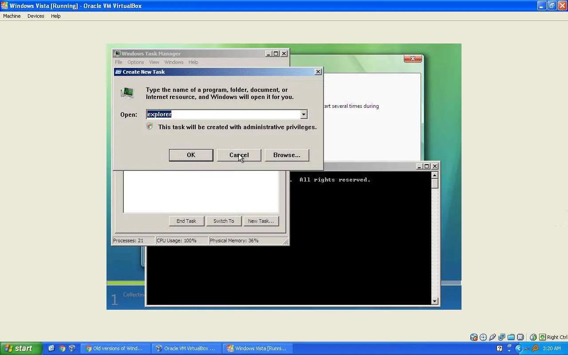
Task: Click the 'CPU Usage: 100%' status text
Action: coord(177,241)
